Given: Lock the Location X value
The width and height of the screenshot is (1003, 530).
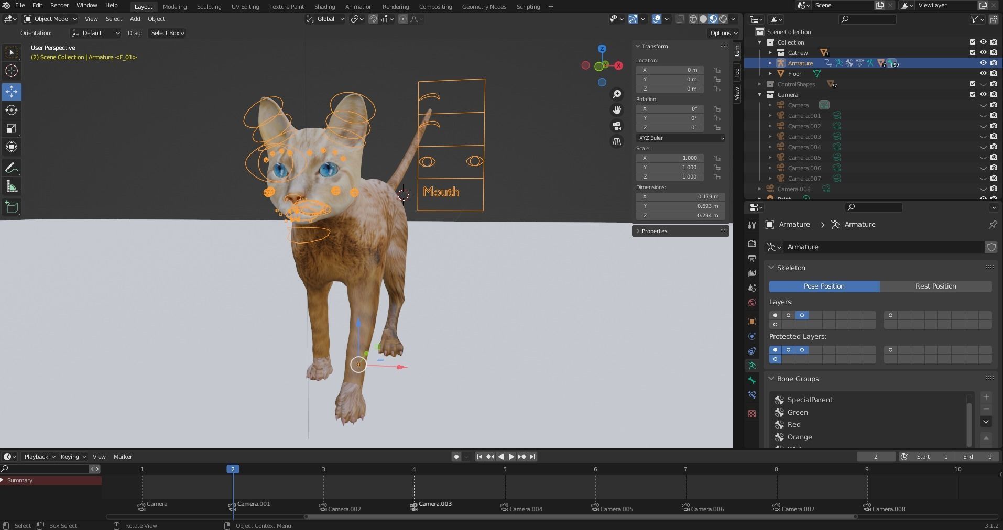Looking at the screenshot, I should point(716,70).
